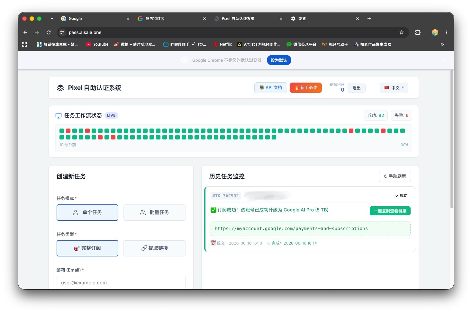Screen dimensions: 472x313
Task: Open the 微信公众平台 bookmark
Action: point(301,44)
